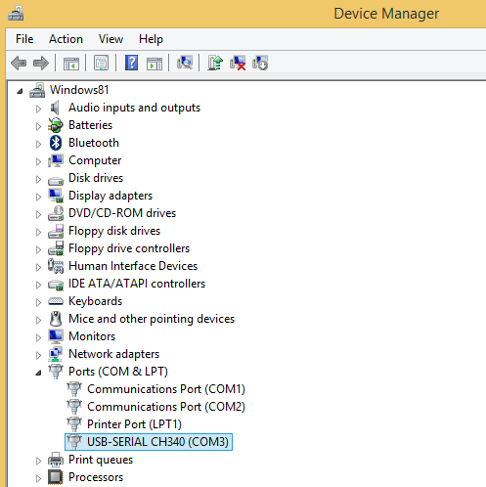Select USB-SERIAL CH340 (COM3) device
Viewport: 486px width, 487px height.
pos(149,442)
